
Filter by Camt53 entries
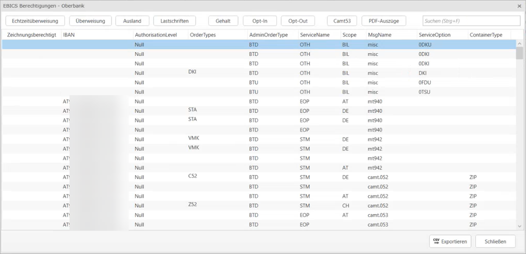point(342,21)
